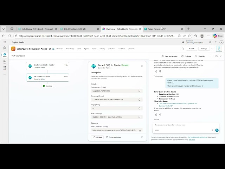Open the tool Documentation link
225x169 pixels.
(x=113, y=137)
